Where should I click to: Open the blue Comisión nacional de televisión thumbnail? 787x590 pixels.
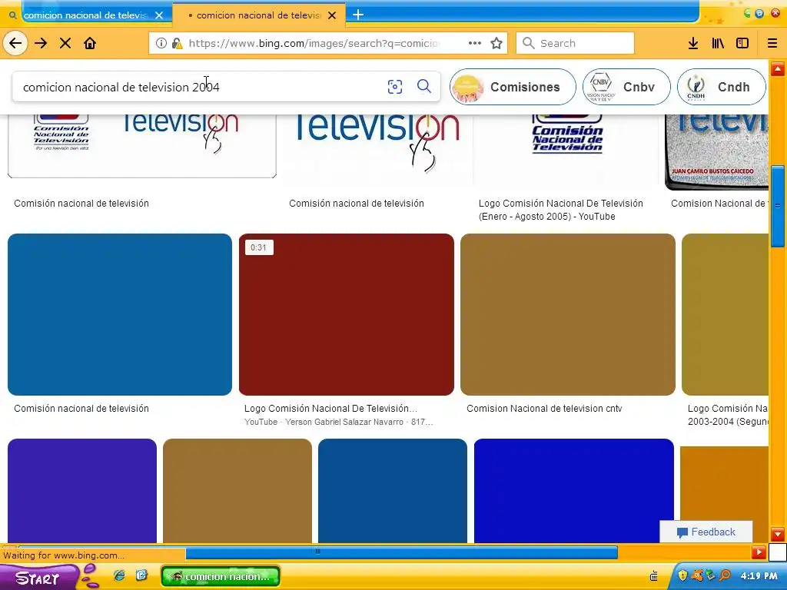coord(120,314)
